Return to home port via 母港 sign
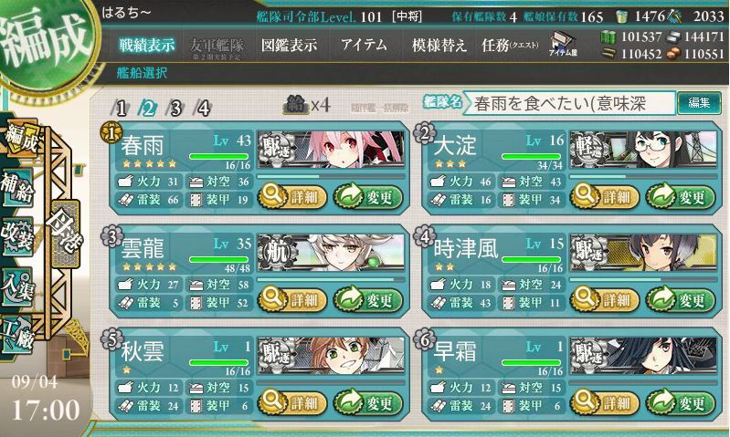This screenshot has width=730, height=437. (x=66, y=229)
